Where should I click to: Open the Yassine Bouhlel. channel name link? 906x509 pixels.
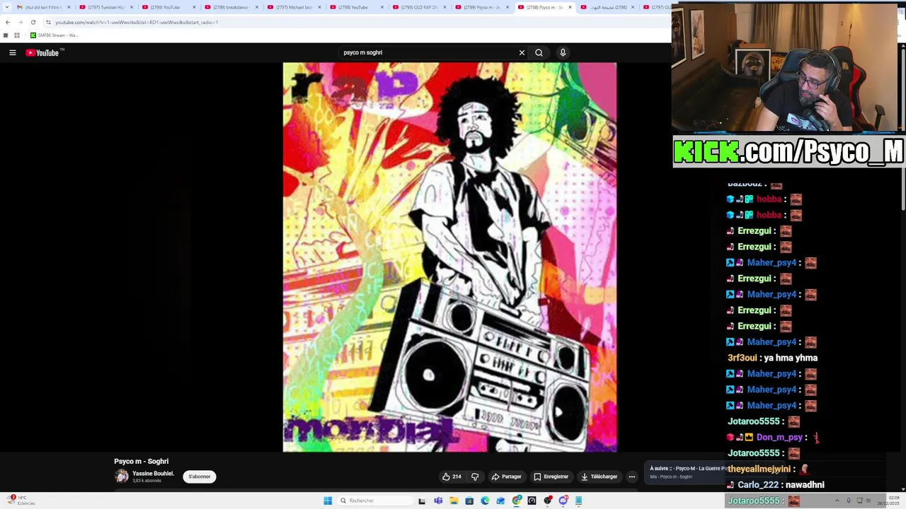(x=153, y=474)
